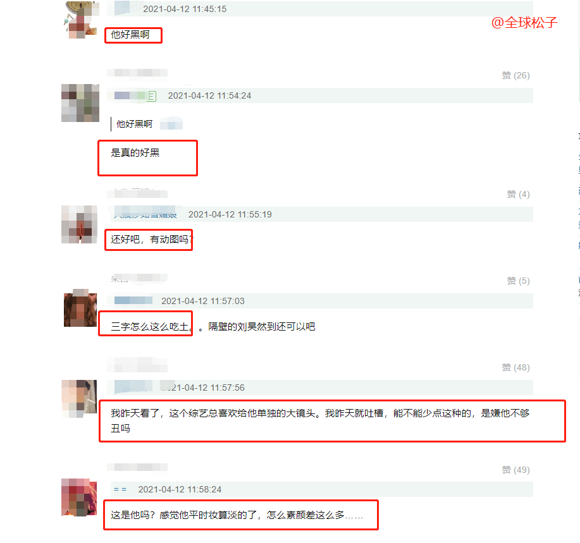Open the avatar beside the 11:57:56 comment
The image size is (580, 543).
79,398
